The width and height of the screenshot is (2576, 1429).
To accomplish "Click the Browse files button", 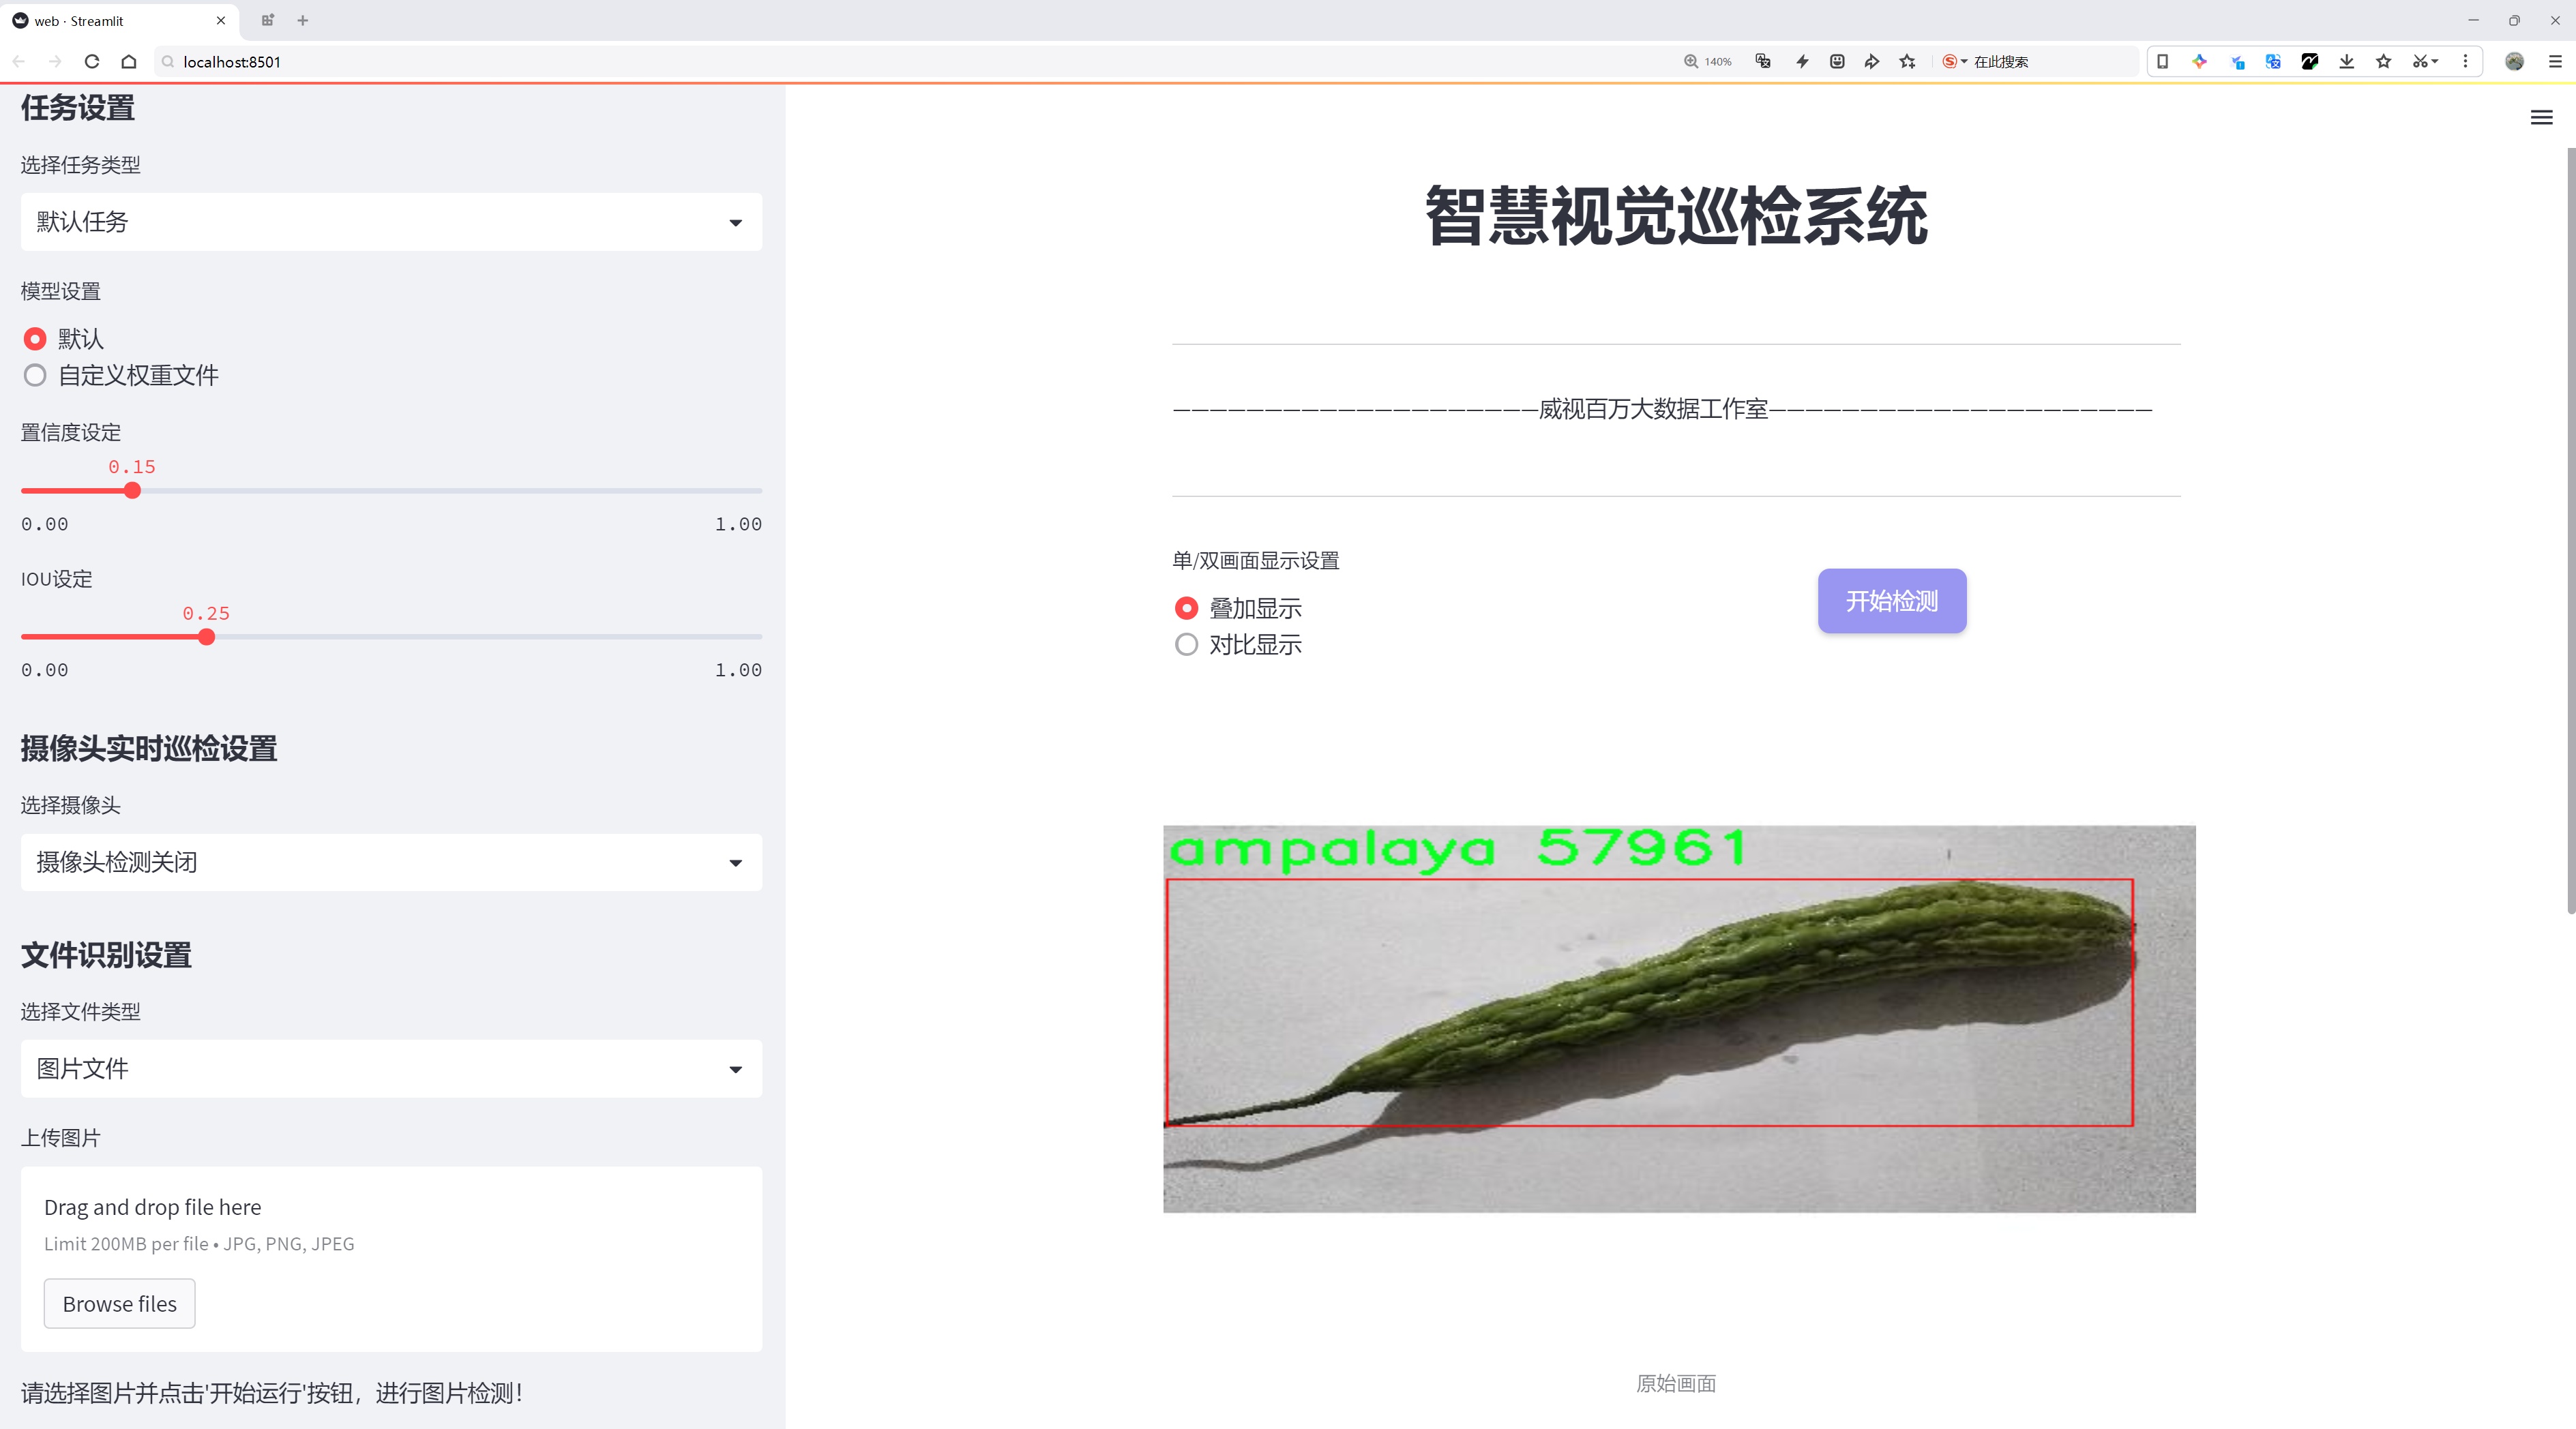I will coord(119,1303).
